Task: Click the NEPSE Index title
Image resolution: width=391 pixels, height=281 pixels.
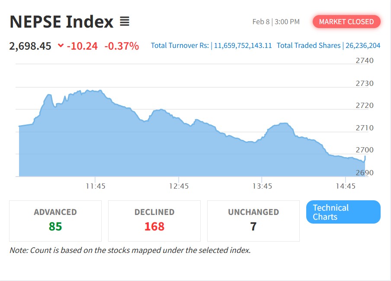Action: tap(61, 22)
